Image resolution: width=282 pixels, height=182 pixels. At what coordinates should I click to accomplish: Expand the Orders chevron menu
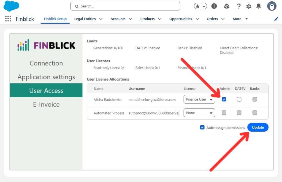[223, 19]
